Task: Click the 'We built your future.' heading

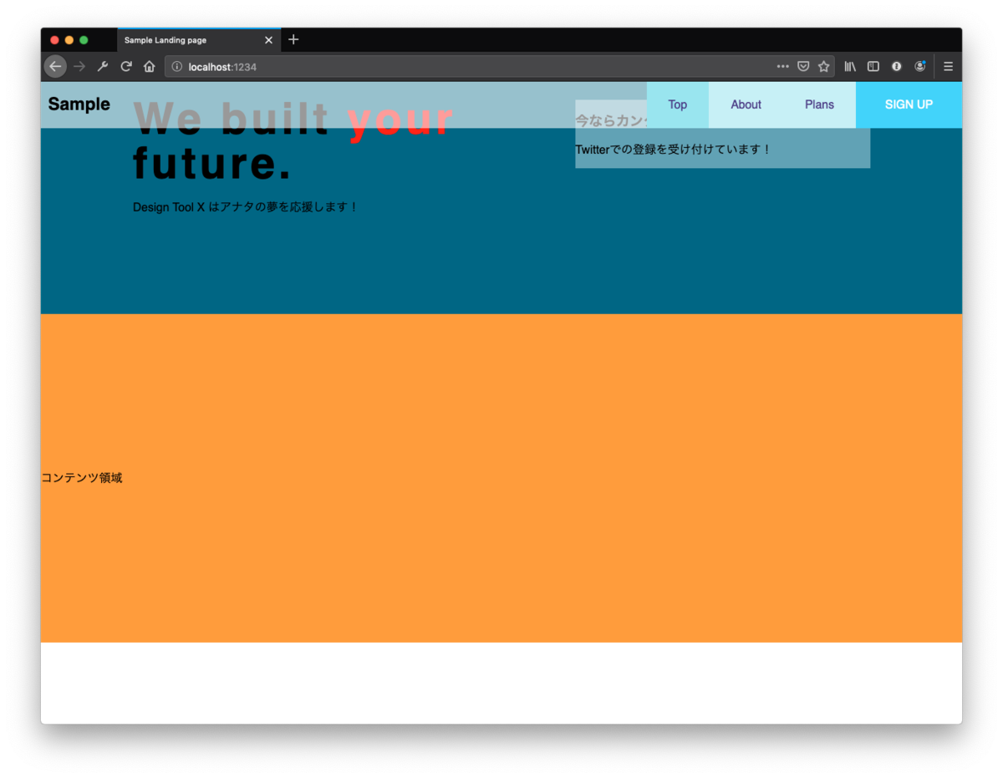Action: click(293, 140)
